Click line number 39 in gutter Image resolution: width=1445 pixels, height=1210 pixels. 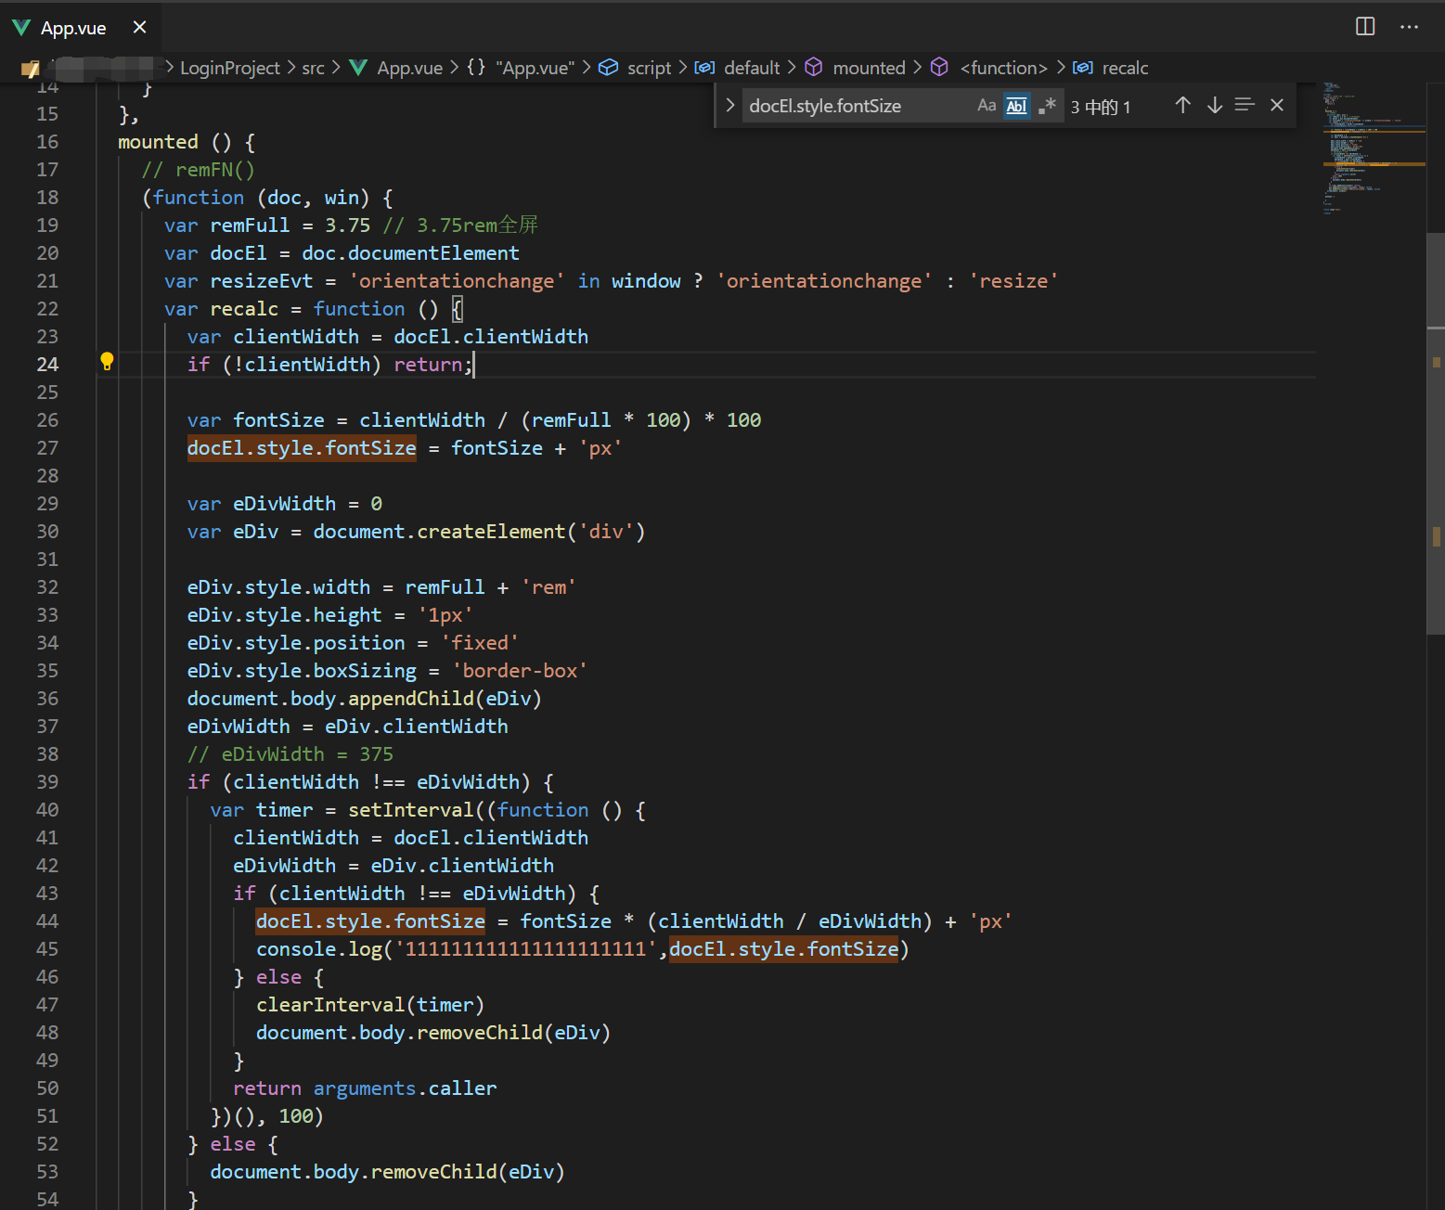(x=47, y=782)
